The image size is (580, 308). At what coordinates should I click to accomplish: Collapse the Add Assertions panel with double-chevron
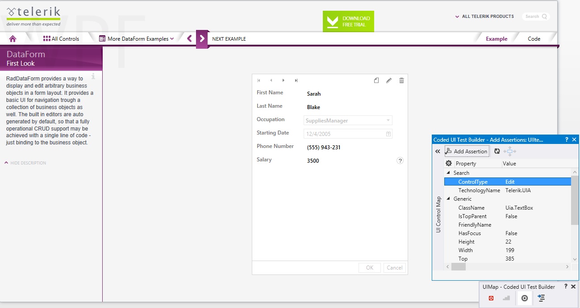pyautogui.click(x=438, y=152)
